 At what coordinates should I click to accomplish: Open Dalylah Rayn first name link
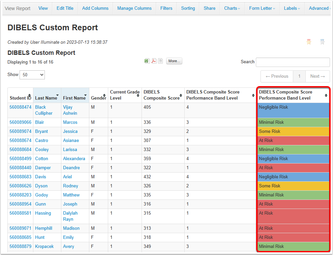click(70, 216)
